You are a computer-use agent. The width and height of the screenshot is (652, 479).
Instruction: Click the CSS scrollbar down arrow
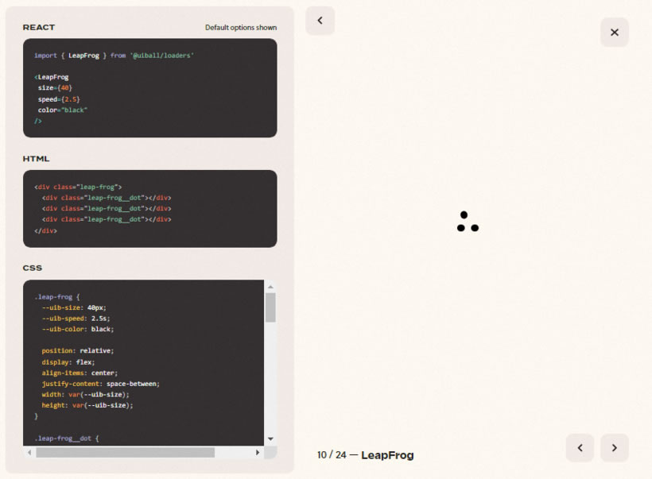pos(270,438)
